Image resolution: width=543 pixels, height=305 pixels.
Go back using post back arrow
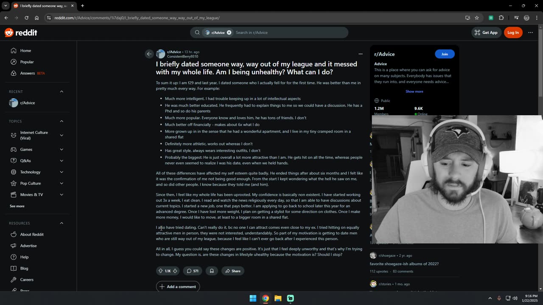(x=149, y=54)
